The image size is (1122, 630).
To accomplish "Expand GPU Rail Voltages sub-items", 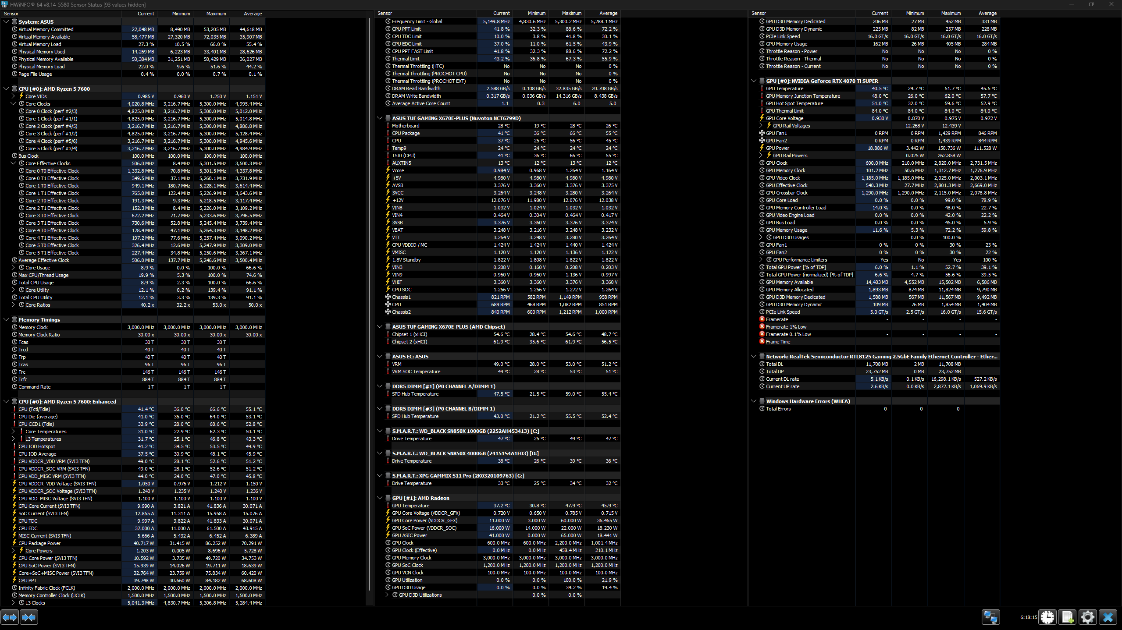I will (x=761, y=126).
